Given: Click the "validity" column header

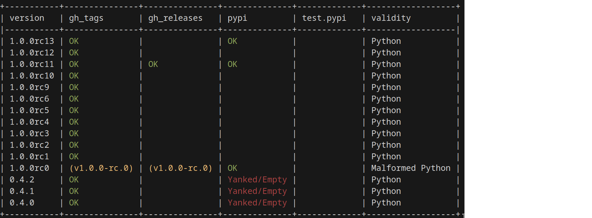Looking at the screenshot, I should click(391, 18).
